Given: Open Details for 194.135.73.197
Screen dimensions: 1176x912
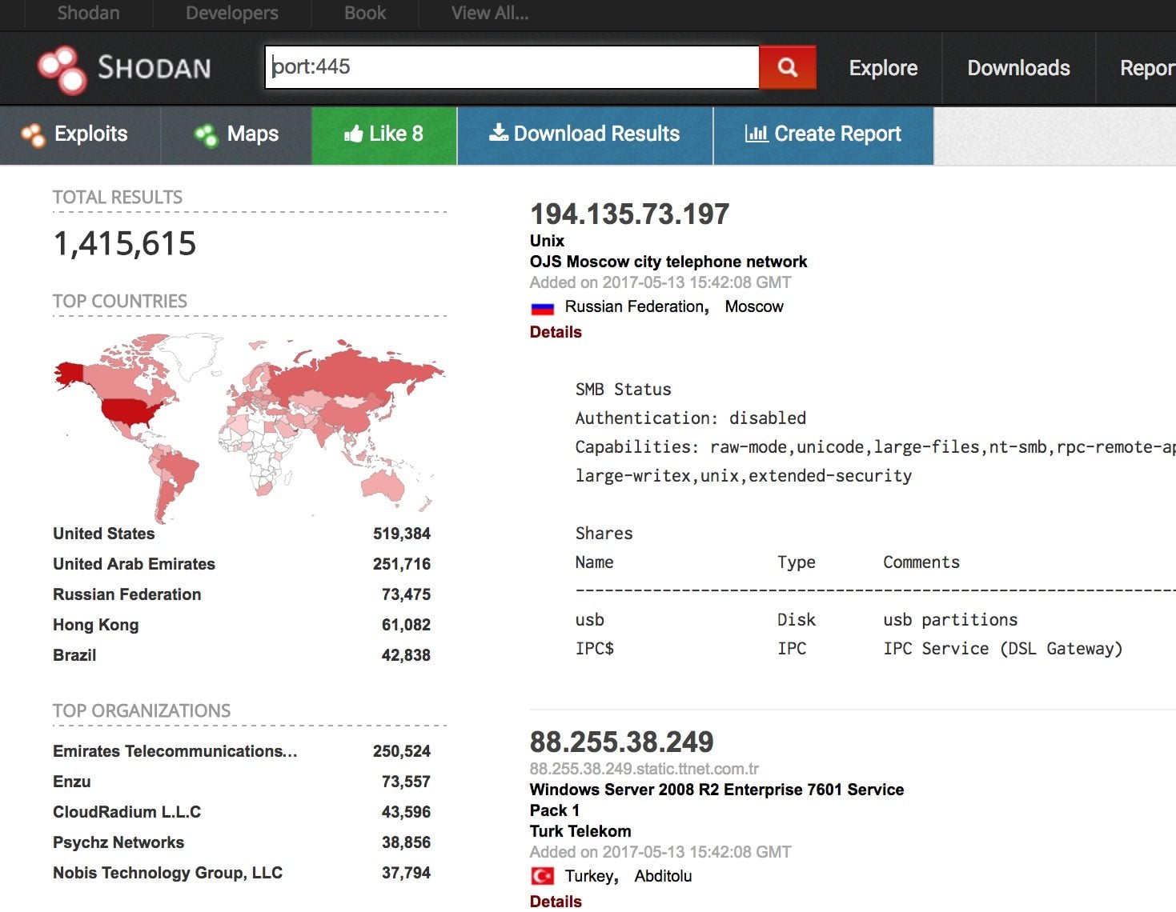Looking at the screenshot, I should pyautogui.click(x=556, y=332).
